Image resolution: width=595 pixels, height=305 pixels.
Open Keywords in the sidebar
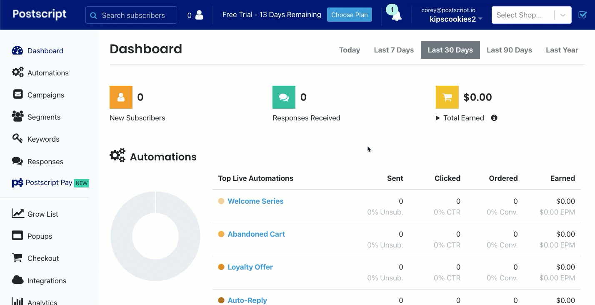43,139
